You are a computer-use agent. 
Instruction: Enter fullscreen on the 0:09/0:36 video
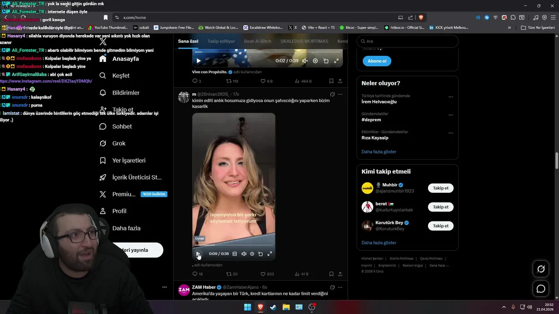(269, 254)
